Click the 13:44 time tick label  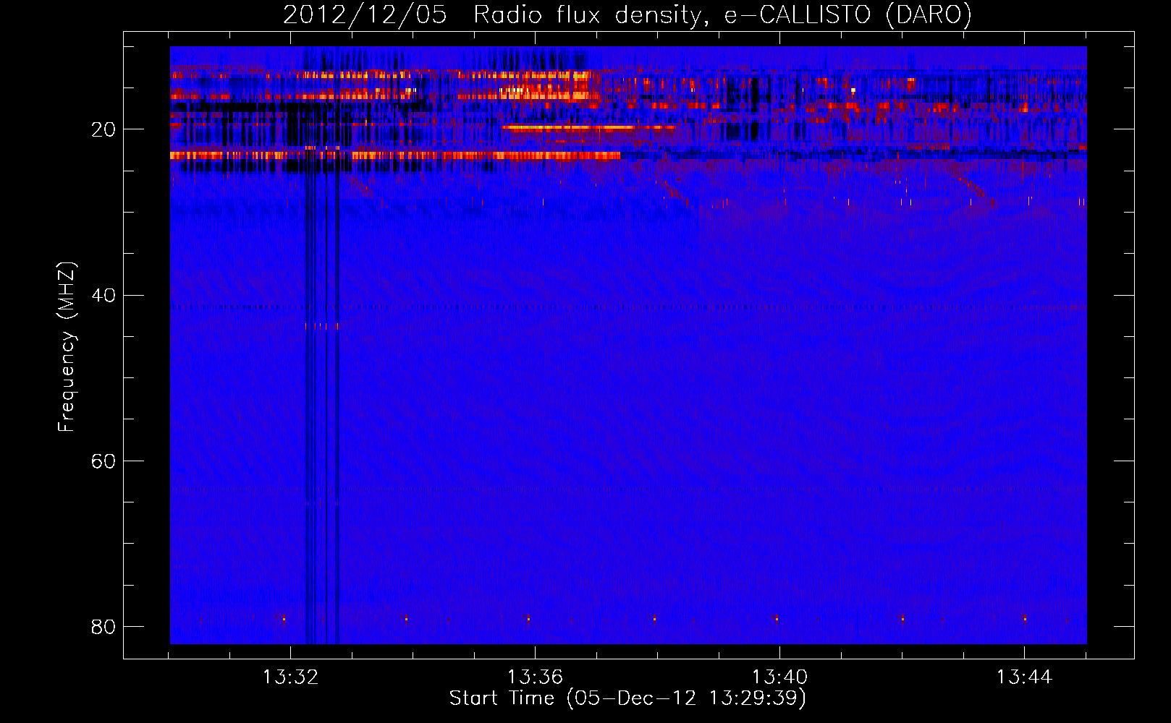click(1024, 677)
